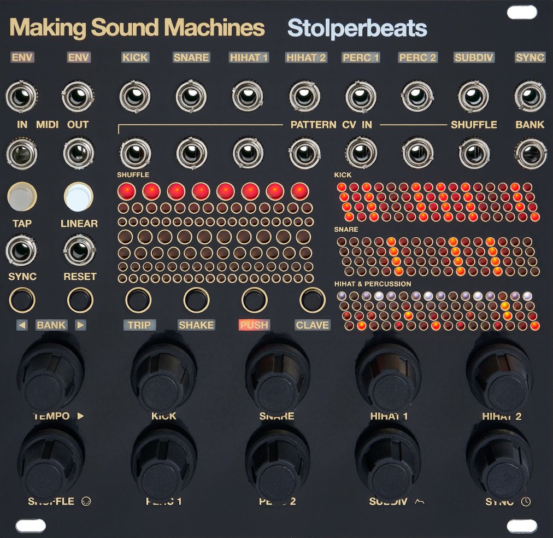Click the Stolperbeats module name text
The width and height of the screenshot is (553, 538).
(357, 28)
